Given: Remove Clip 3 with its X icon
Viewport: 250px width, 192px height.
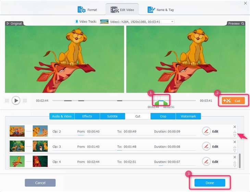Looking at the screenshot, I should click(235, 142).
